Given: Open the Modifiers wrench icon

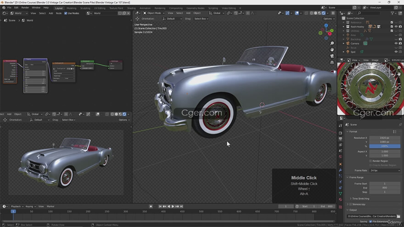Looking at the screenshot, I should pyautogui.click(x=340, y=170).
